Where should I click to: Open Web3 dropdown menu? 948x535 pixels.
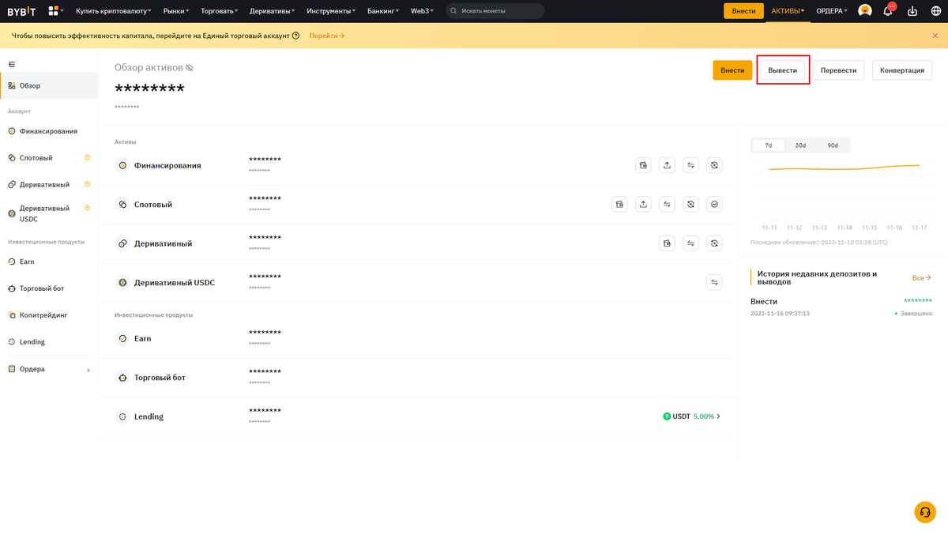point(422,11)
